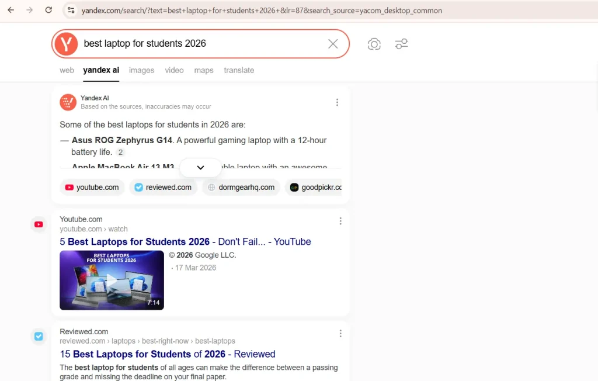Open the maps tab
Screen dimensions: 598x381
(204, 70)
